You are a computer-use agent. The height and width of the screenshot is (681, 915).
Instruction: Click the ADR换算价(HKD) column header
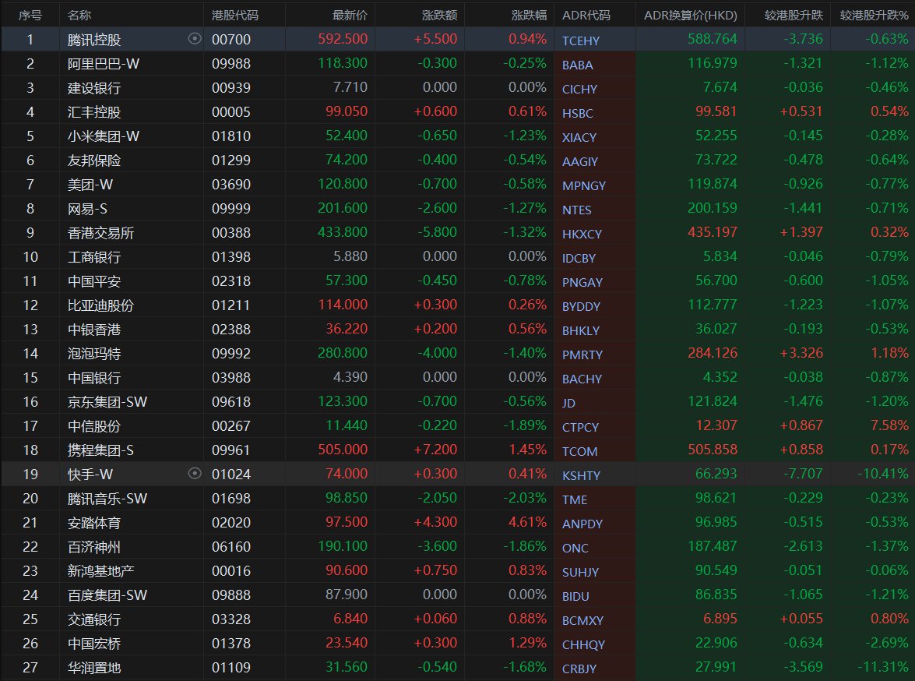point(690,15)
